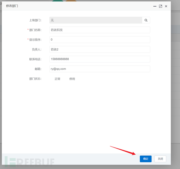Screen dimensions: 180x169
Task: Click the 部门名称: label
Action: [x=35, y=30]
